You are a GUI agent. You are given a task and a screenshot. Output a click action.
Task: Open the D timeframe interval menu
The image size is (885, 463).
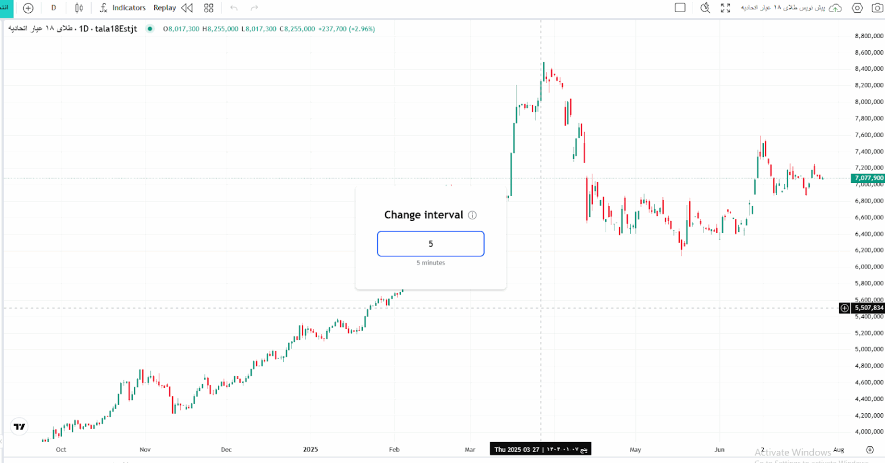pos(54,8)
